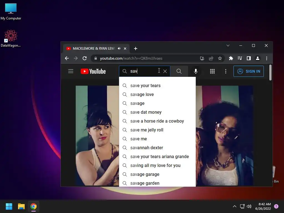Clear the search box with the X
The image size is (284, 213).
165,71
